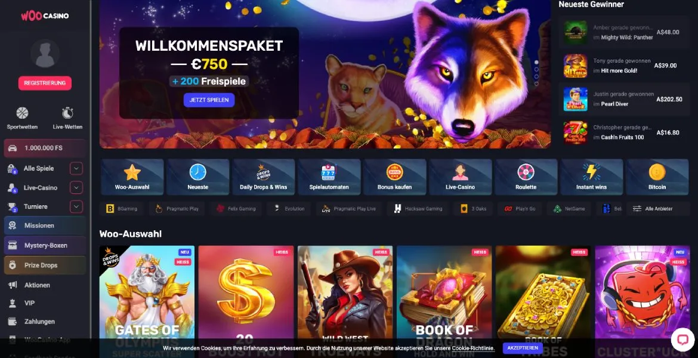Viewport: 698px width, 358px height.
Task: Expand the Live-Casino submenu chevron
Action: pos(76,187)
